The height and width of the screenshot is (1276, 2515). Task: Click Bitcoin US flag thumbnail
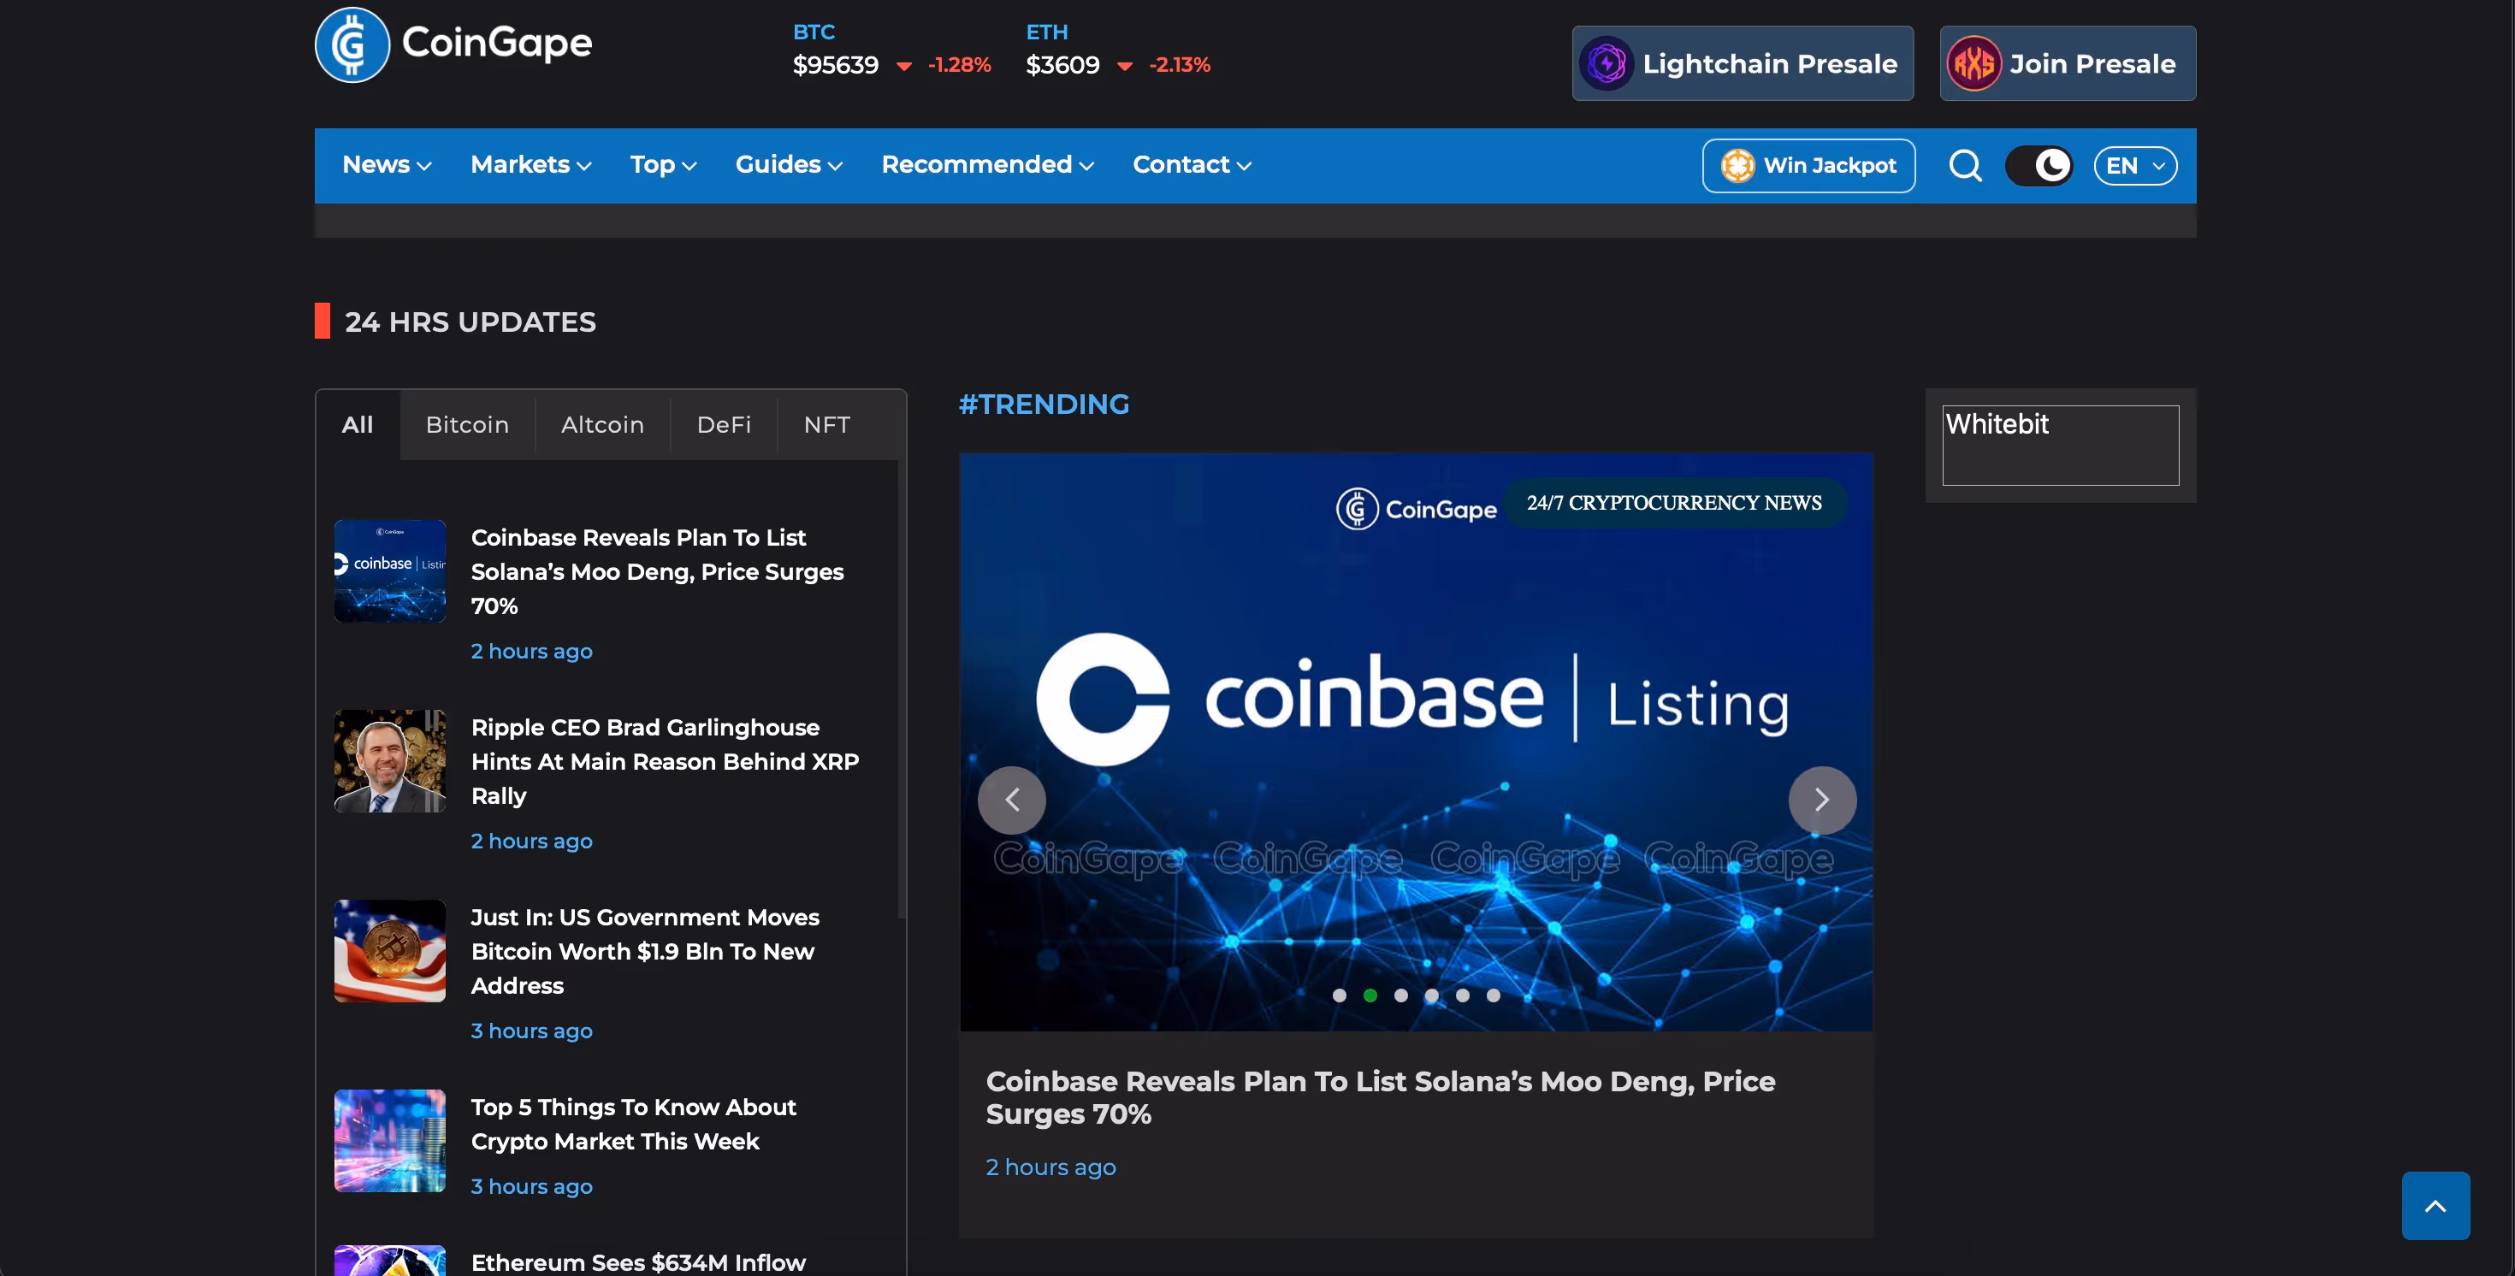[389, 951]
